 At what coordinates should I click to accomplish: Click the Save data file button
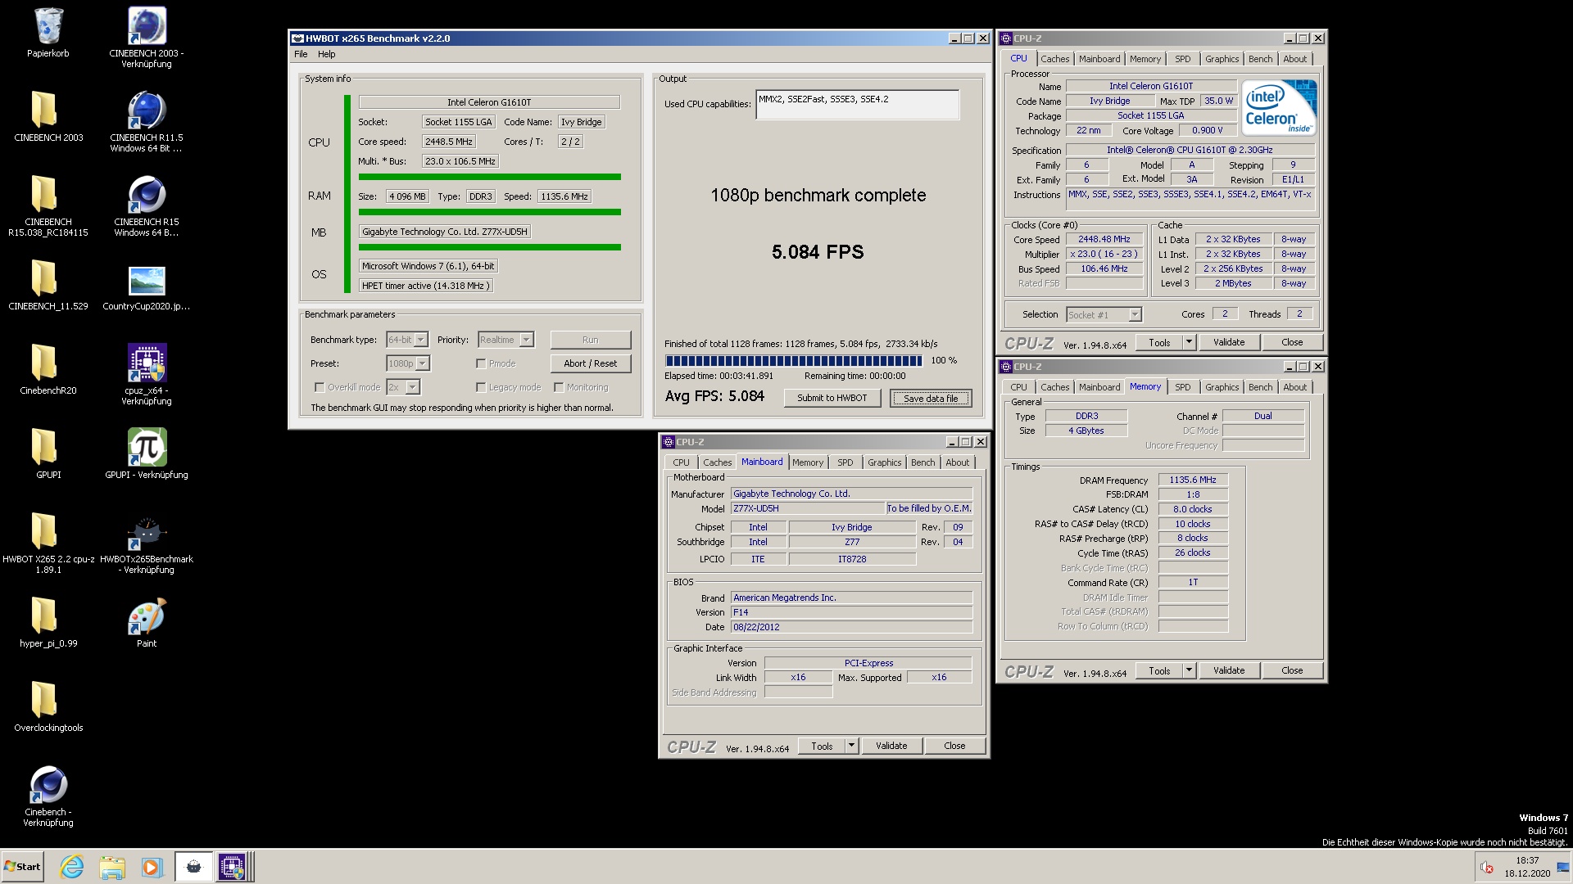click(931, 398)
